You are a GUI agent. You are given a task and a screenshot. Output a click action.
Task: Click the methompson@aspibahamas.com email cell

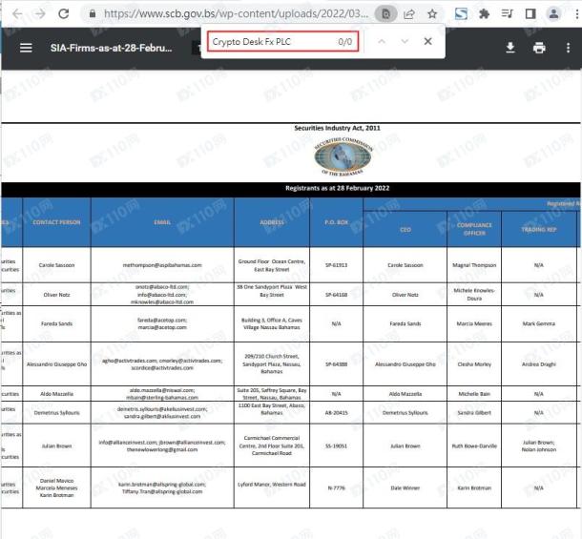tap(162, 265)
